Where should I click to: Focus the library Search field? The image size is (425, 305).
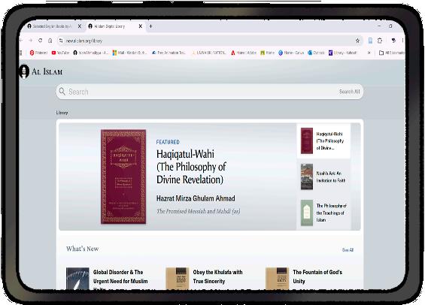coord(210,92)
